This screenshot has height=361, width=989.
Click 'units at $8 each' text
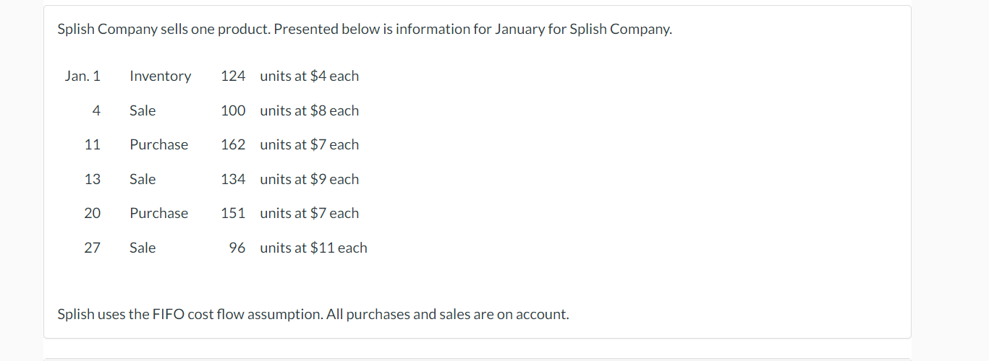[309, 110]
